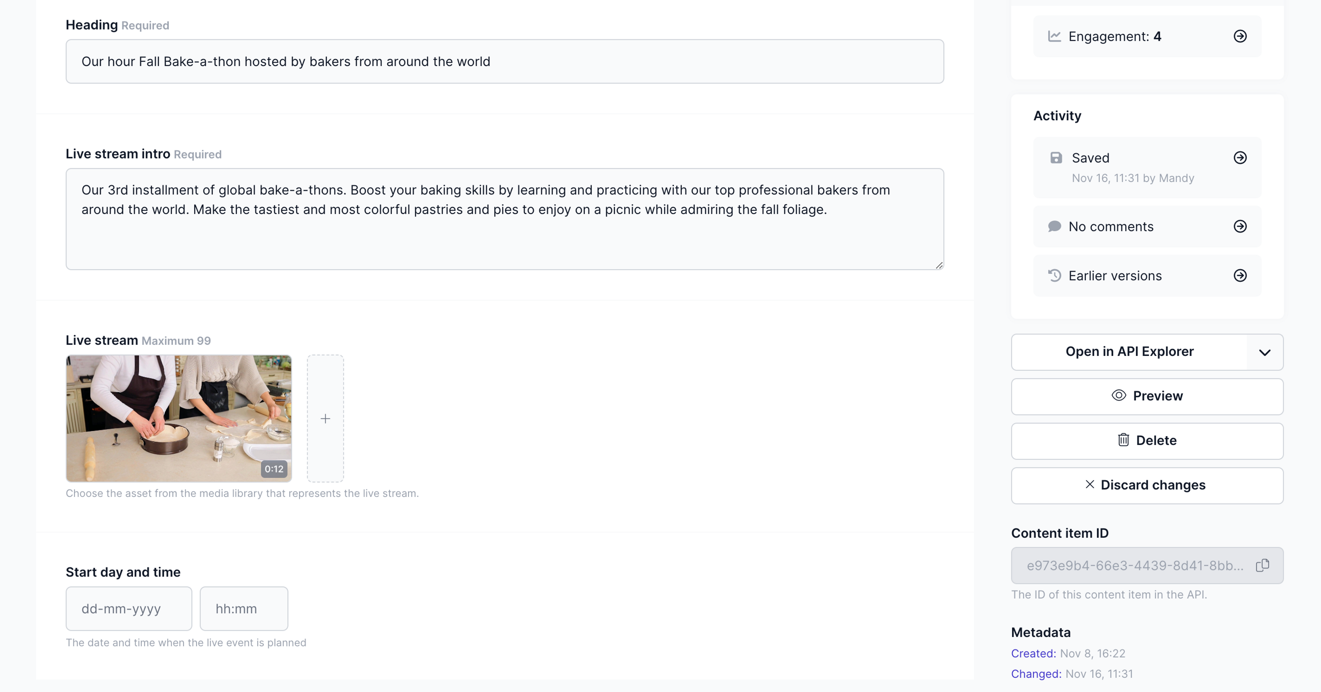Open the No comments arrow icon
Viewport: 1321px width, 692px height.
[1240, 227]
